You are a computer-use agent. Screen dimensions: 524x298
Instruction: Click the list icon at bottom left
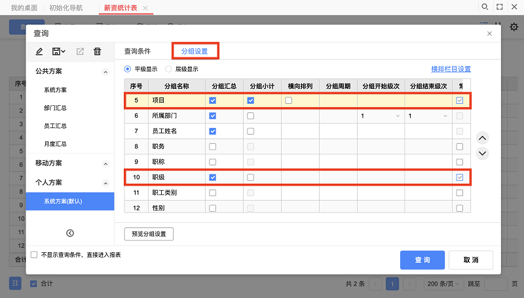15,284
